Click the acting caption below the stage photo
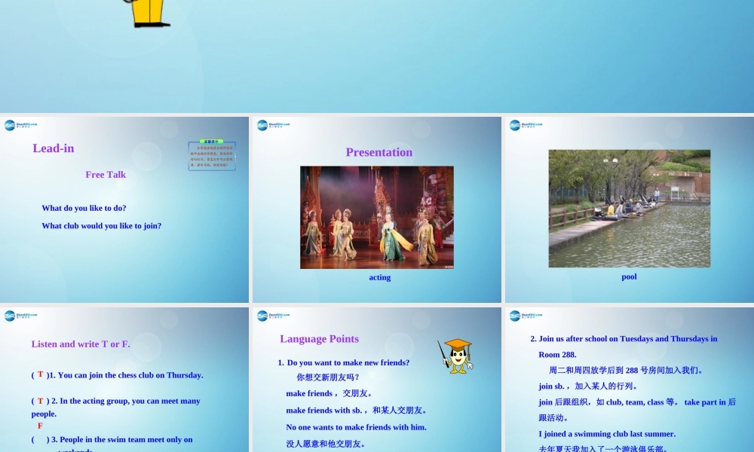This screenshot has width=754, height=452. (x=379, y=277)
